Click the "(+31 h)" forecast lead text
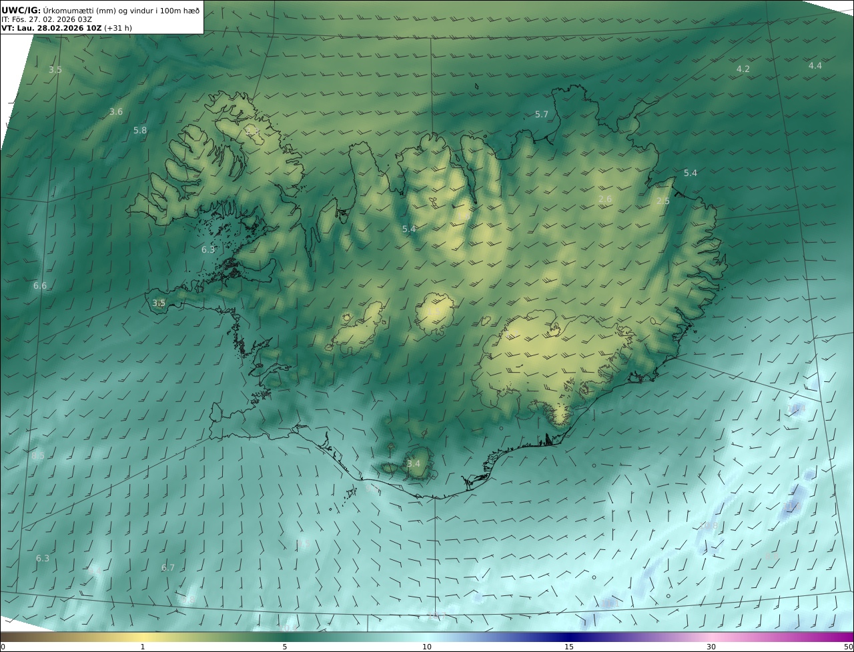The image size is (854, 652). coord(117,29)
